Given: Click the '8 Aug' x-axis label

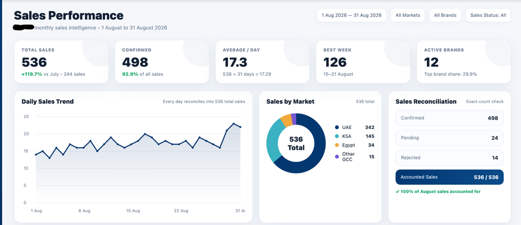Looking at the screenshot, I should [84, 211].
